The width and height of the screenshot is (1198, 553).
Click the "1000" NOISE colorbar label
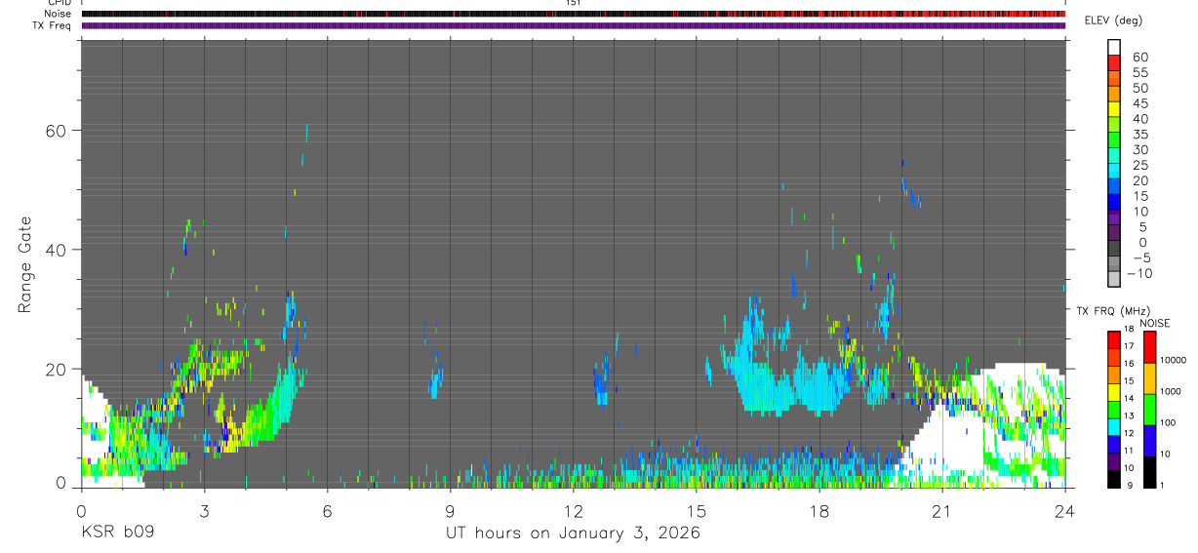coord(1173,391)
